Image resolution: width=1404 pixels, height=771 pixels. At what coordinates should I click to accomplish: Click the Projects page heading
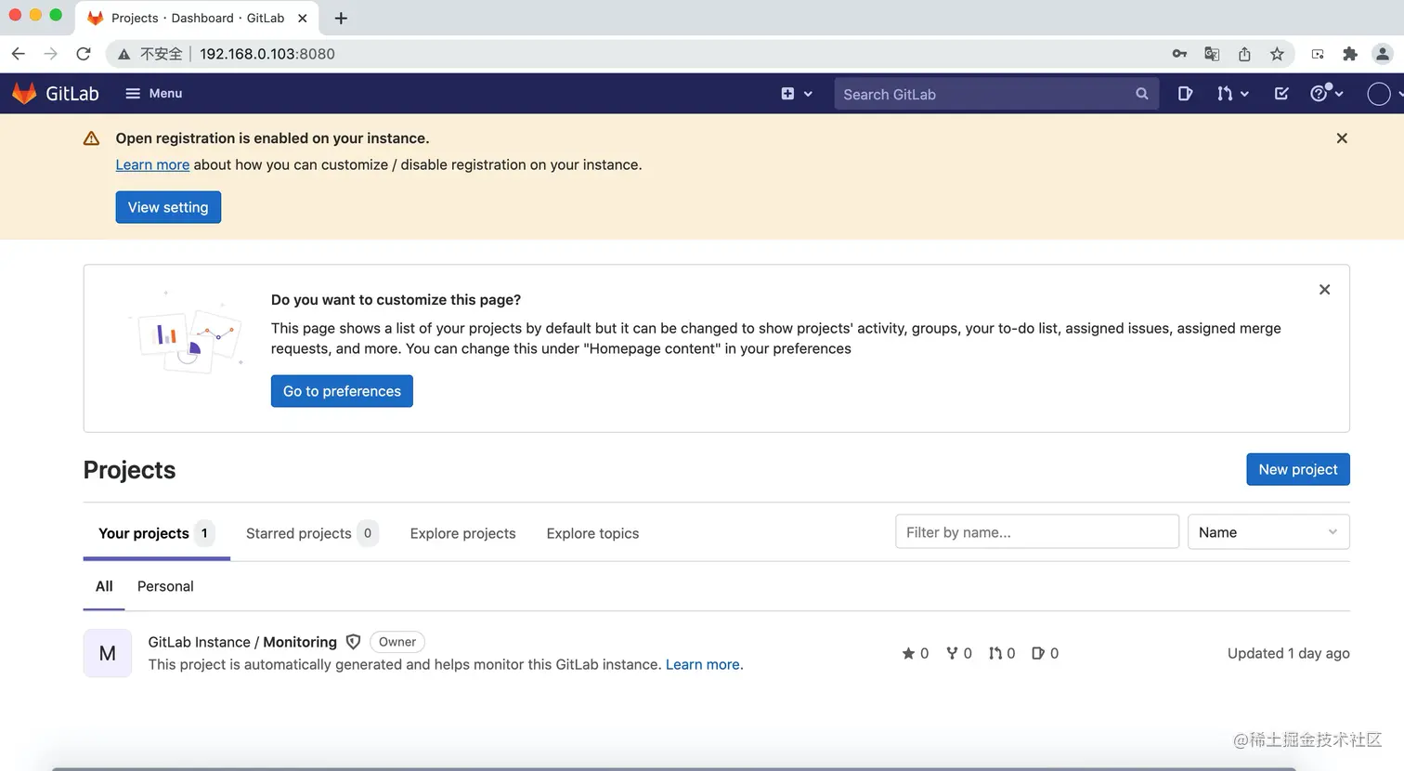pos(129,470)
